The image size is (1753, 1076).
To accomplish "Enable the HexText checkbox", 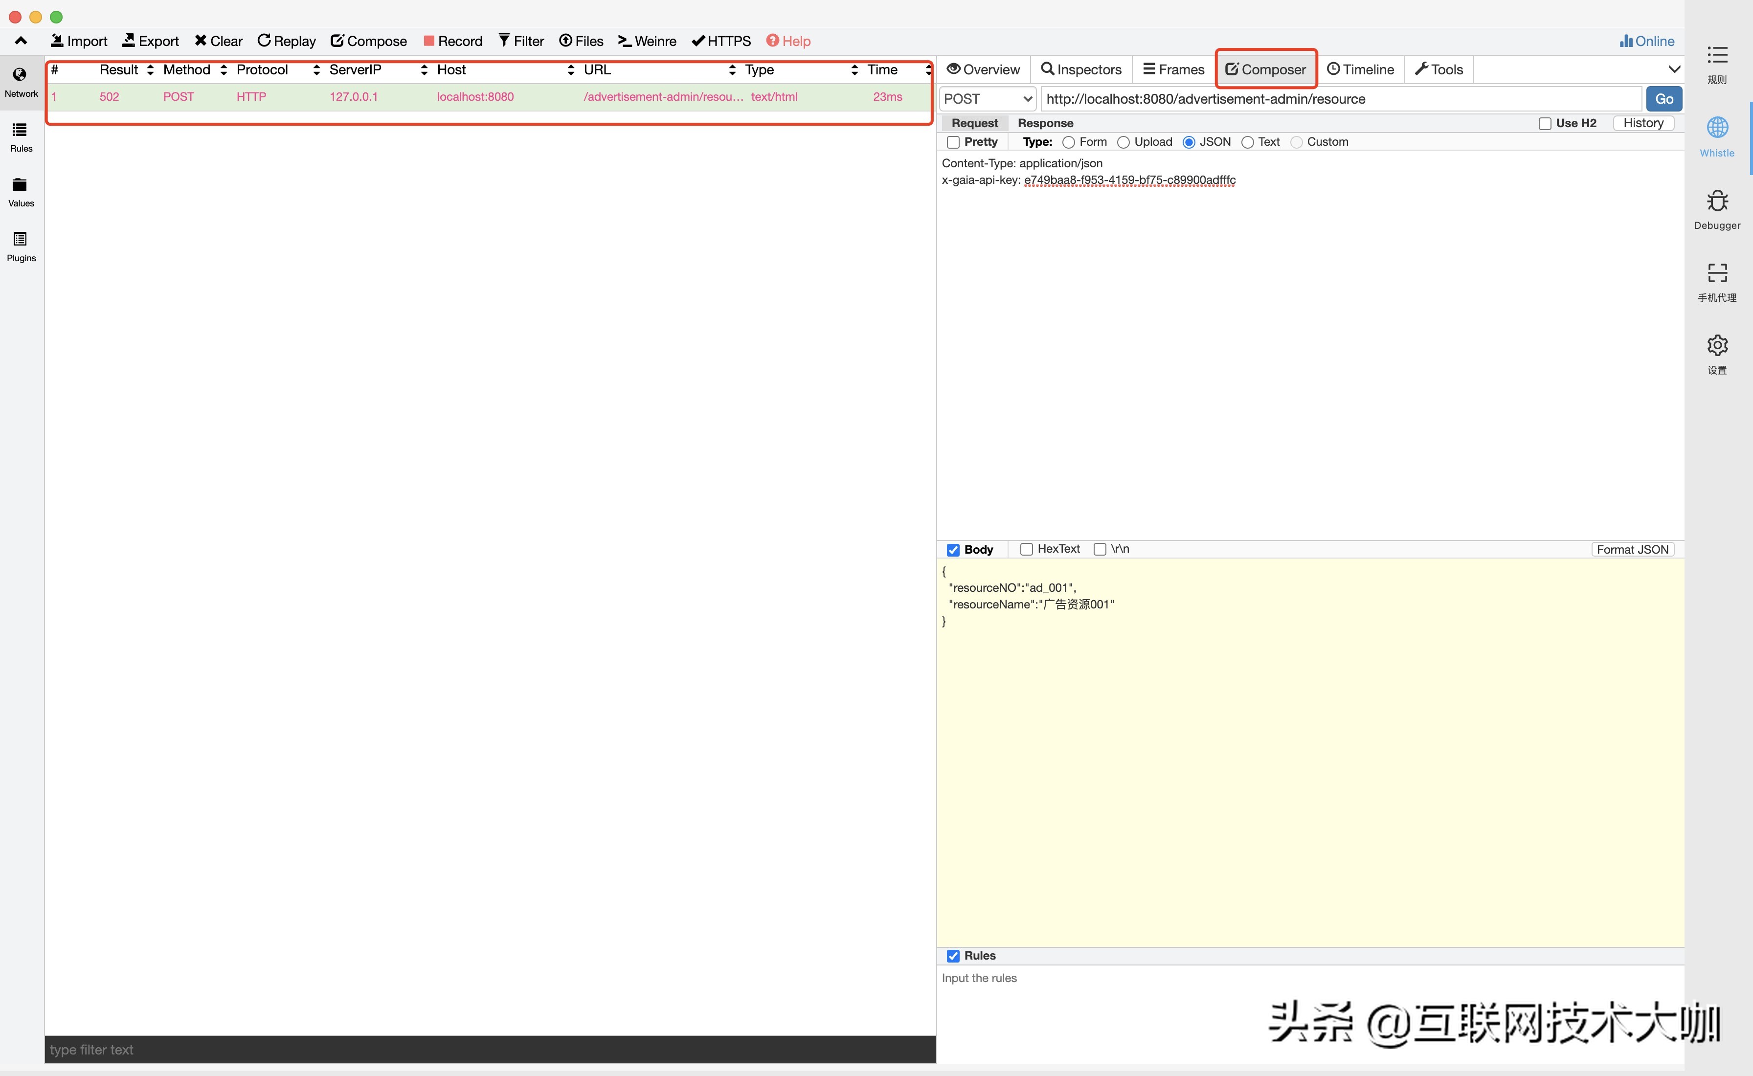I will coord(1027,549).
